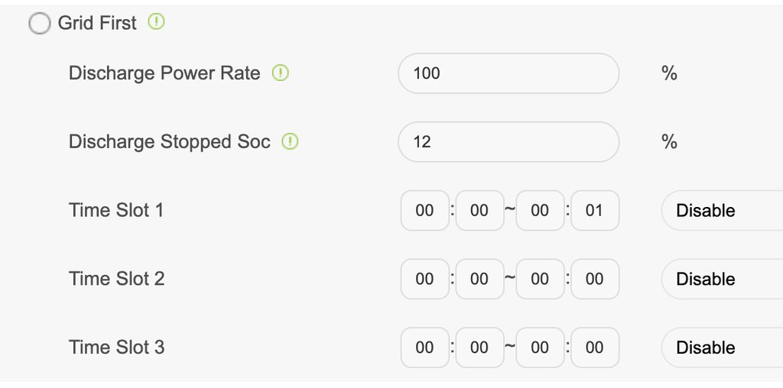
Task: Click Time Slot 1 start hour field
Action: (424, 210)
